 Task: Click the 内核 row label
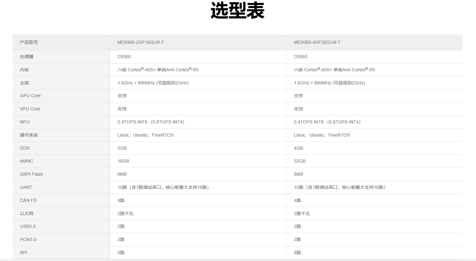tap(24, 70)
